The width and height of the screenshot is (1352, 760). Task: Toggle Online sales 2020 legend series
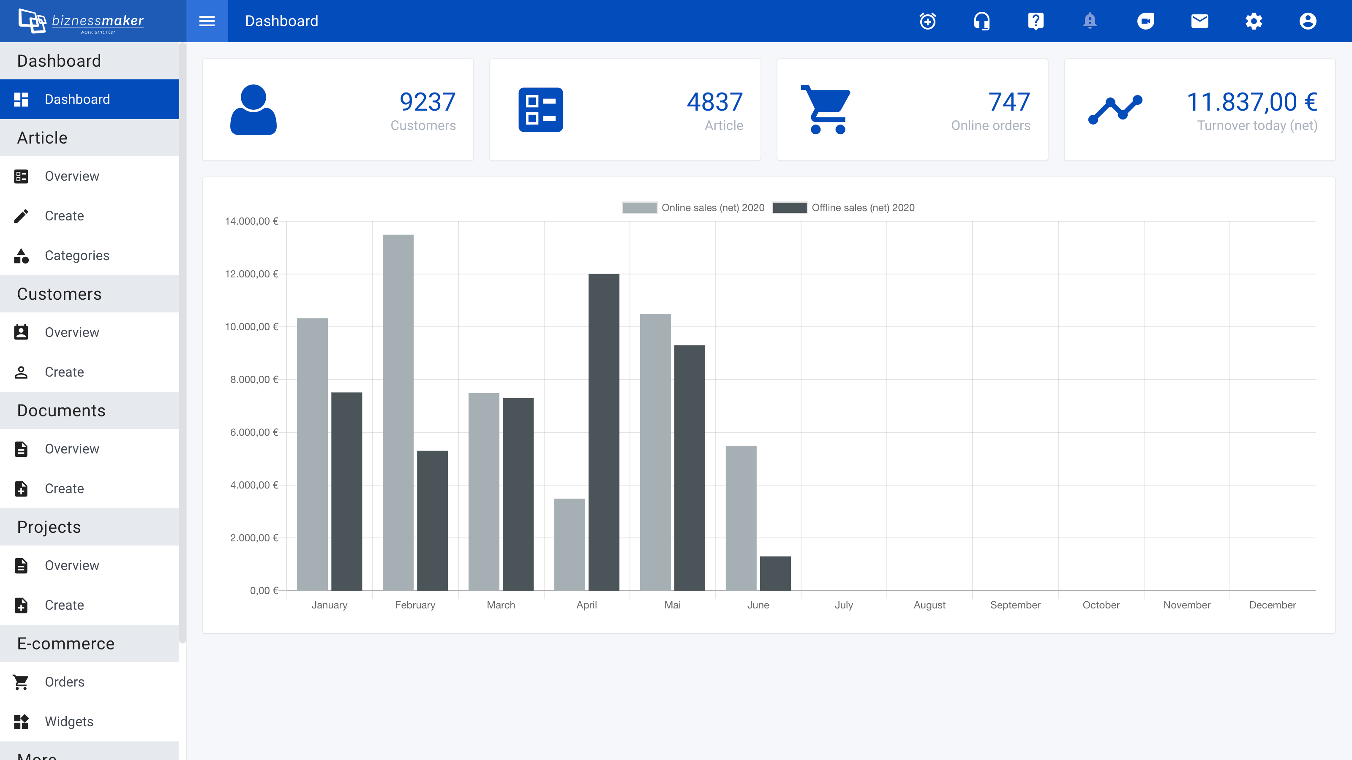[x=693, y=208]
